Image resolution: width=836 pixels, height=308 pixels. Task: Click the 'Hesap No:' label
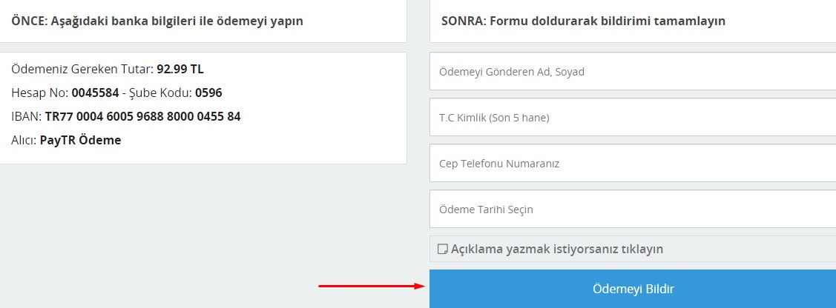coord(40,93)
